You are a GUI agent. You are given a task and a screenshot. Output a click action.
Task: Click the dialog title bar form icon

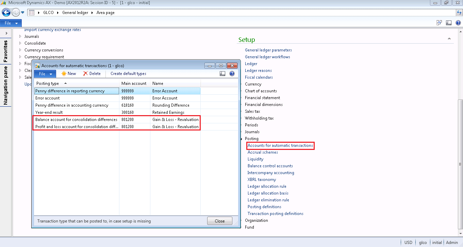pos(37,66)
